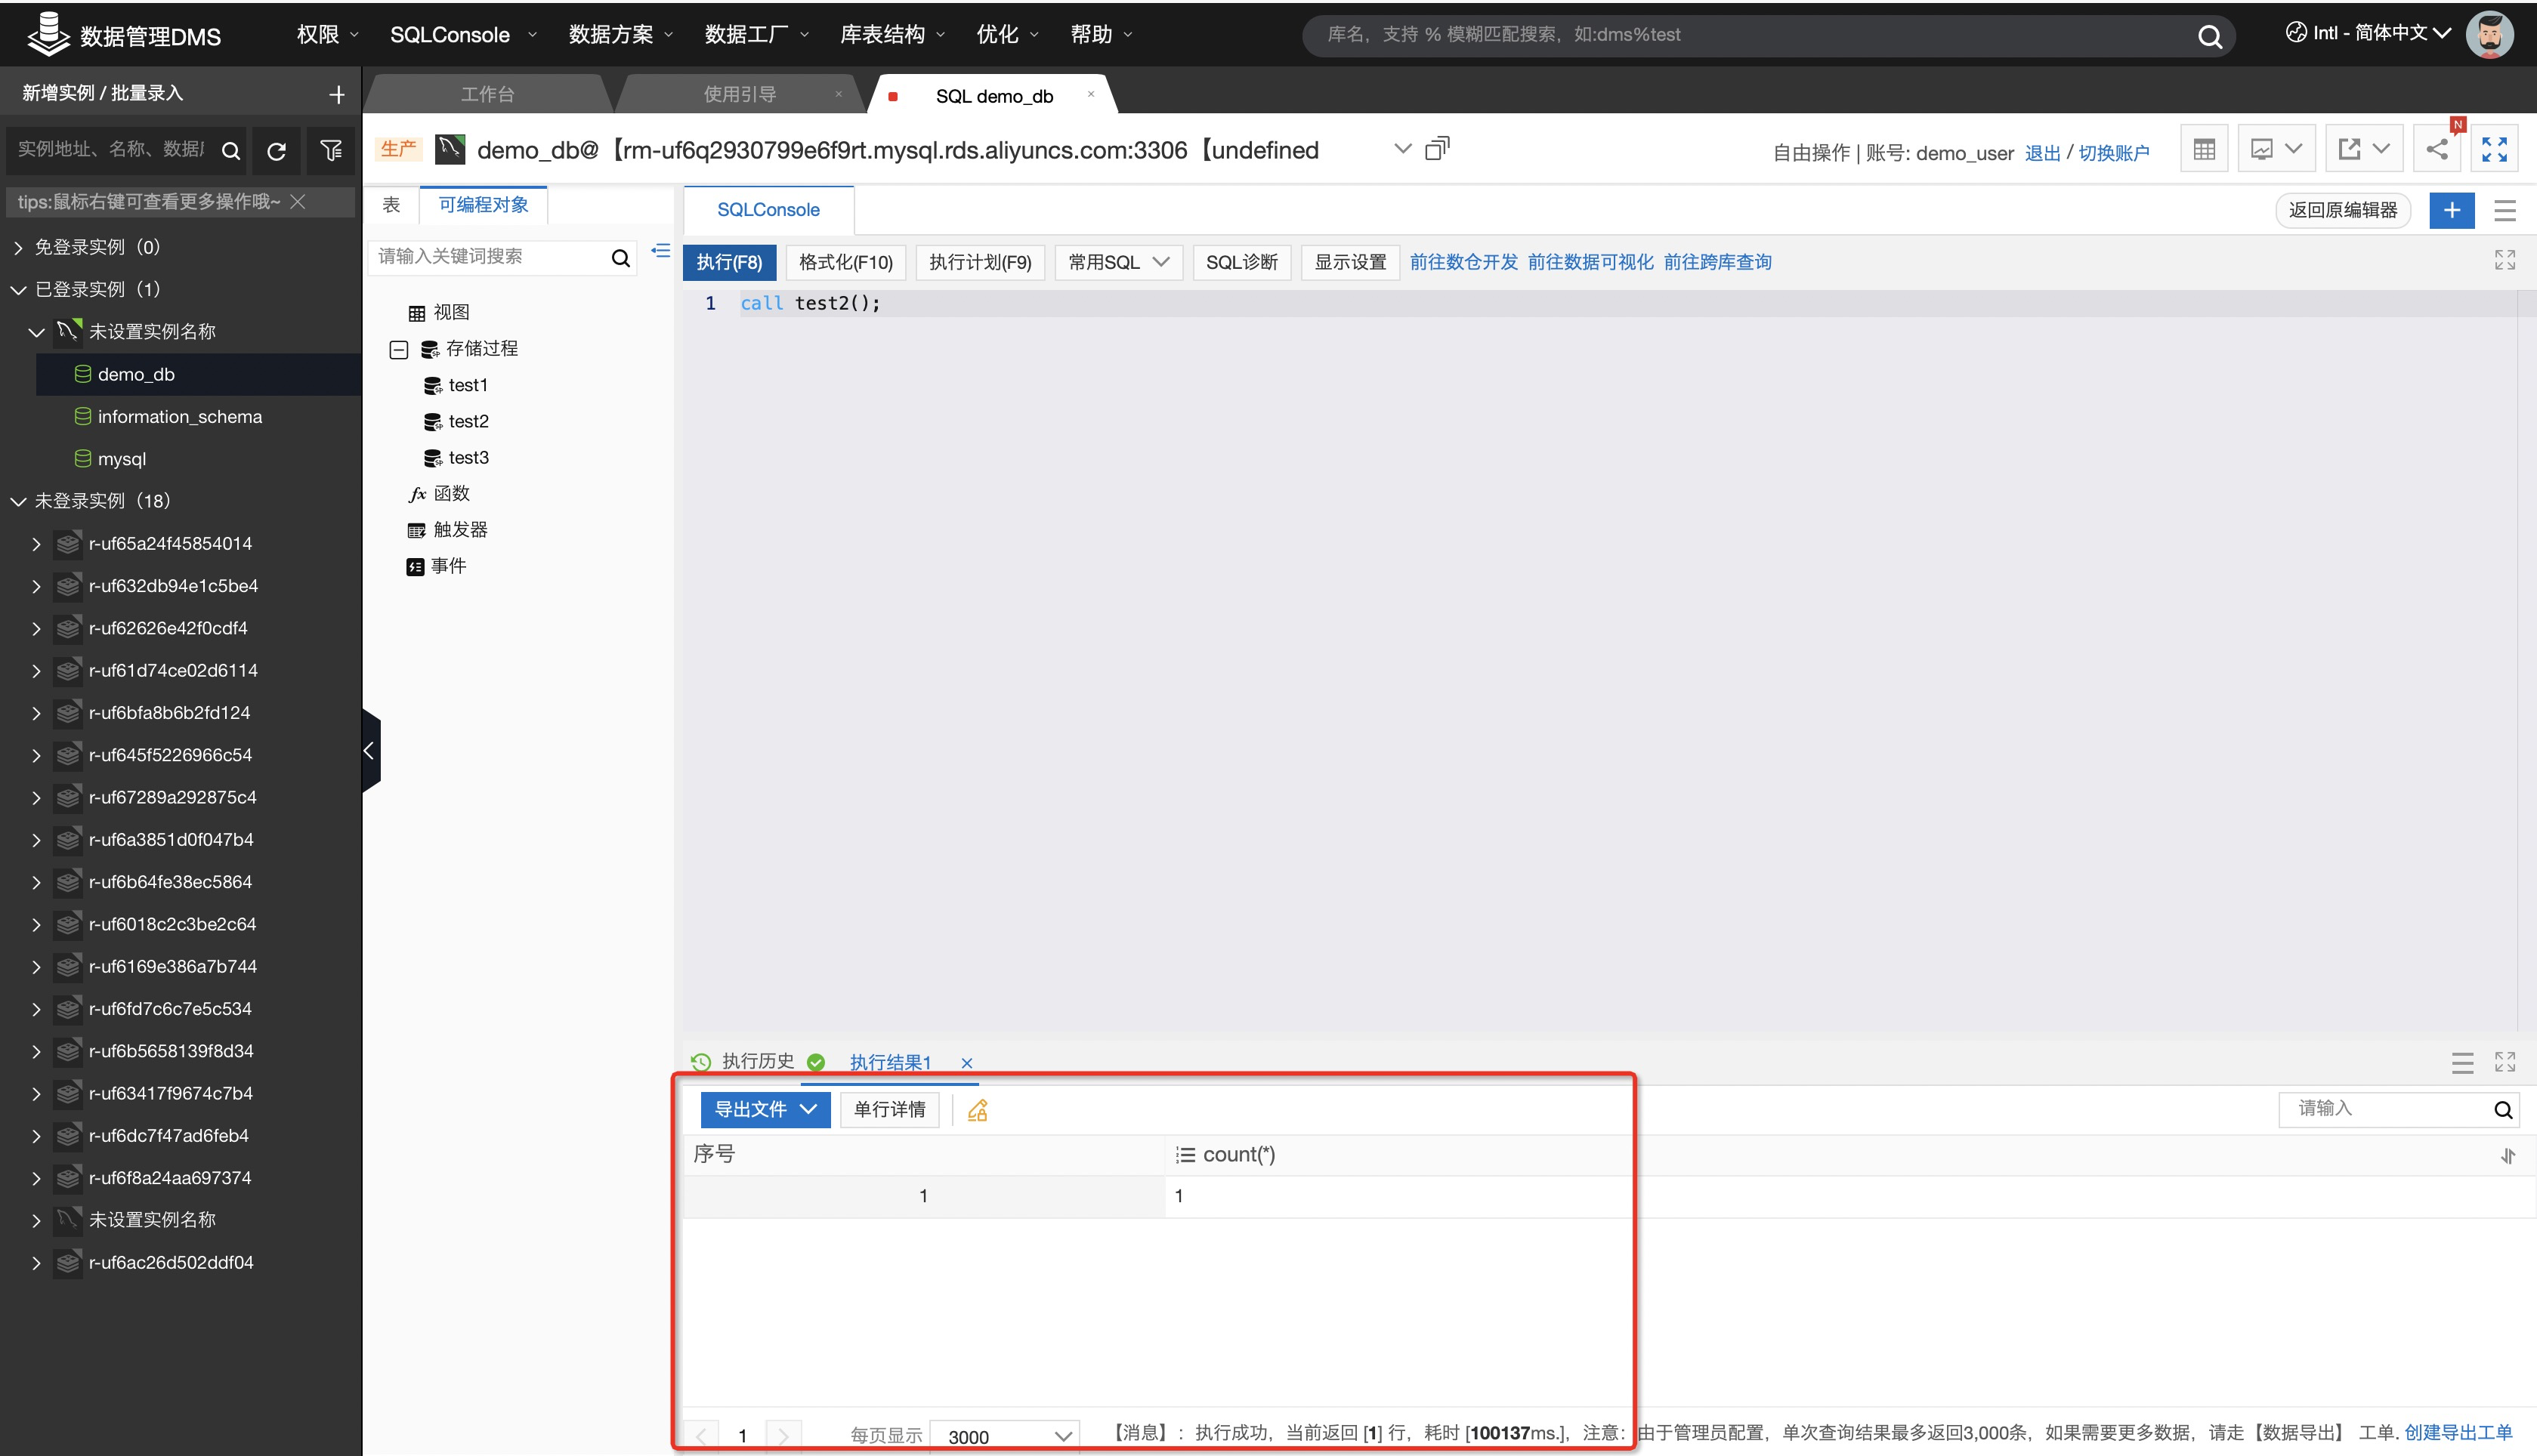Image resolution: width=2537 pixels, height=1456 pixels.
Task: Click the 执行(F8) button
Action: point(729,262)
